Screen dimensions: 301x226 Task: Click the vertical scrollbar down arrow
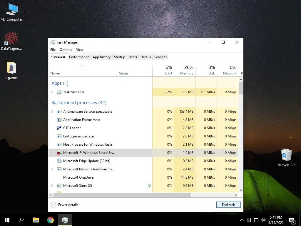(x=241, y=190)
